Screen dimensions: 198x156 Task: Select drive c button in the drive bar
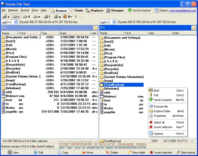(16, 16)
